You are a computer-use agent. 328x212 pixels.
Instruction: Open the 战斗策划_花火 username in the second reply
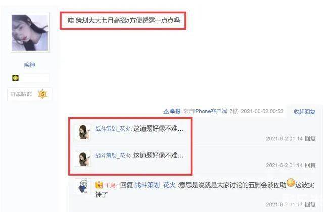tap(113, 155)
